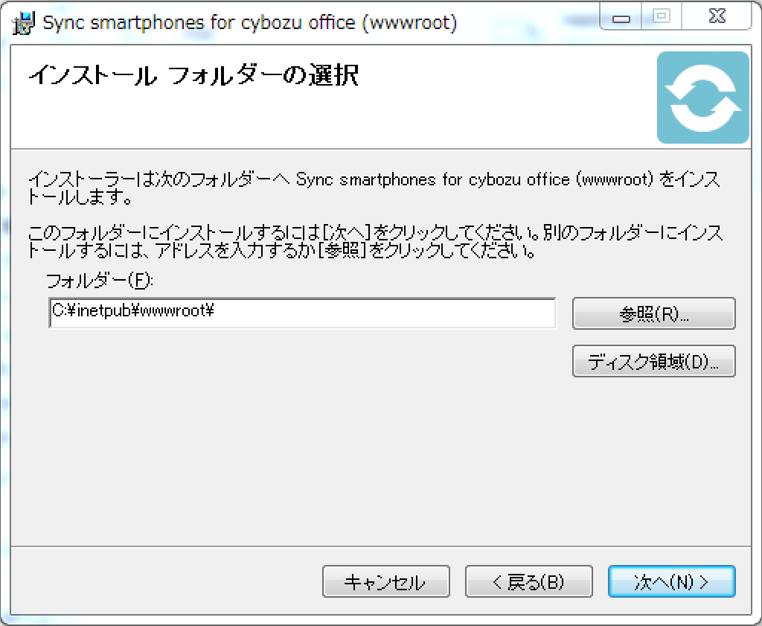
Task: Click the インストール フォルダーの選択 heading
Action: [193, 76]
